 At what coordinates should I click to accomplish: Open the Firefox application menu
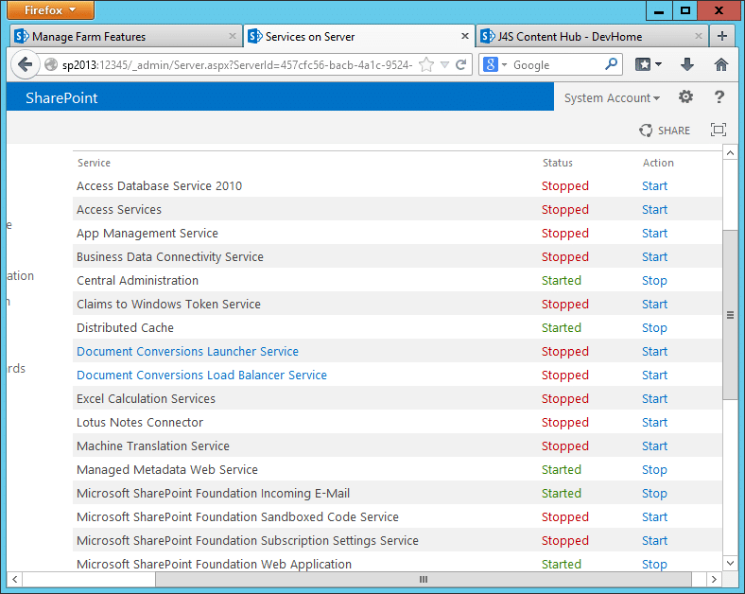(x=50, y=10)
